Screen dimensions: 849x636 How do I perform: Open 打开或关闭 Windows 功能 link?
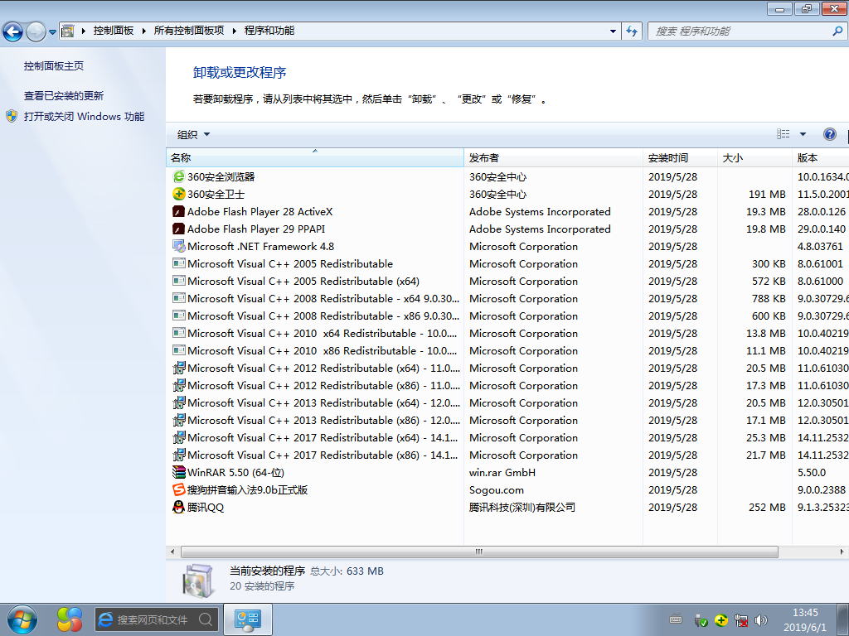pos(84,116)
